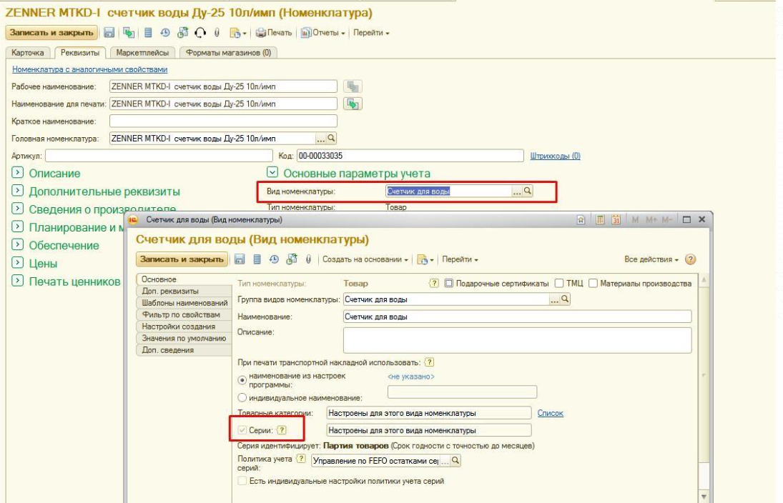This screenshot has height=503, width=783.
Task: Click the paperclip attachments icon in main toolbar
Action: coord(217,33)
